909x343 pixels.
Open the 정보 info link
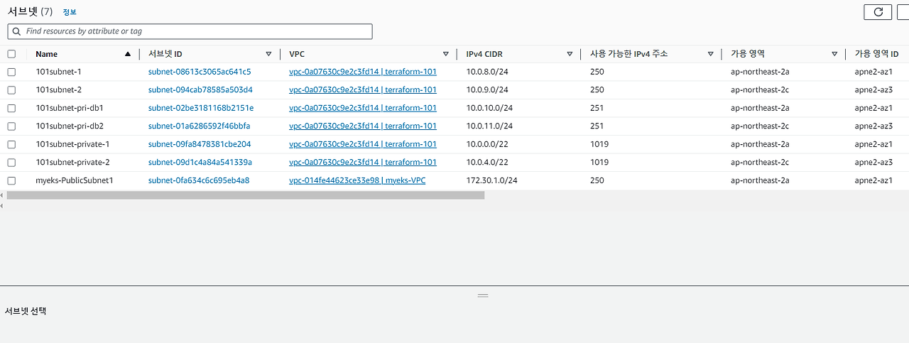tap(70, 12)
